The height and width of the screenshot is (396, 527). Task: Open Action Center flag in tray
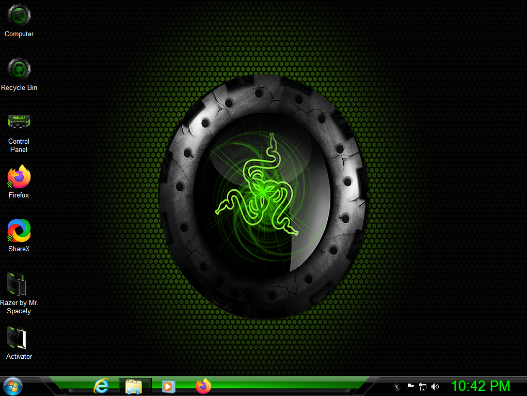click(410, 387)
